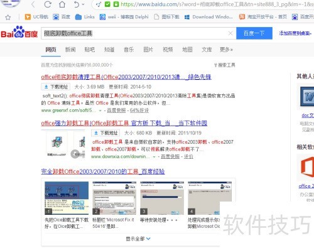The height and width of the screenshot is (248, 314).
Task: Open 百度快照 for the greenxf result
Action: pyautogui.click(x=116, y=111)
